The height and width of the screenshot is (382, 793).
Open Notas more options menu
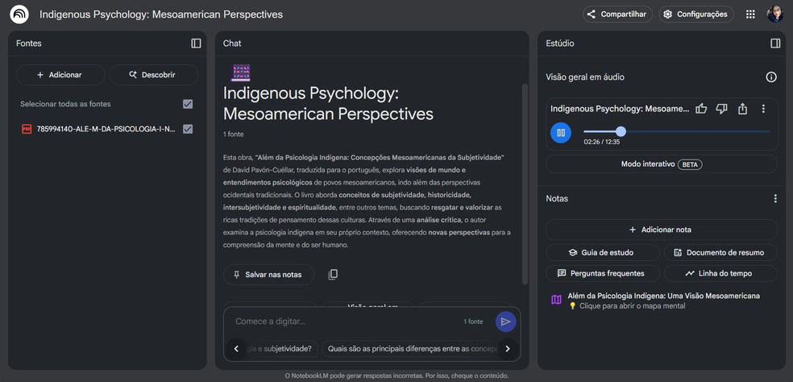tap(775, 199)
